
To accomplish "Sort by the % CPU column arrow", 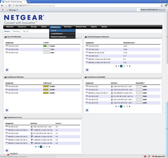I will tap(48, 43).
